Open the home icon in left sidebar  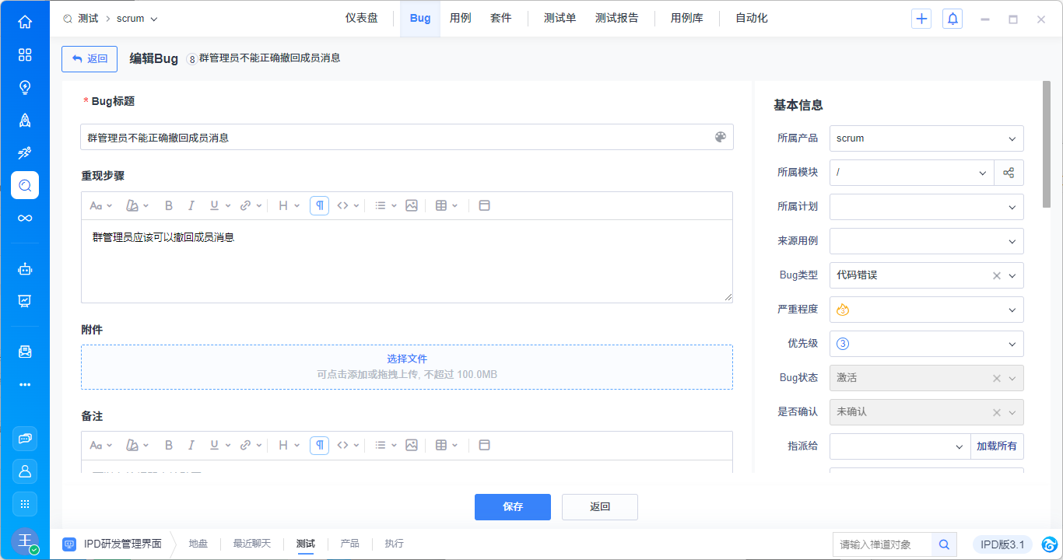[25, 22]
